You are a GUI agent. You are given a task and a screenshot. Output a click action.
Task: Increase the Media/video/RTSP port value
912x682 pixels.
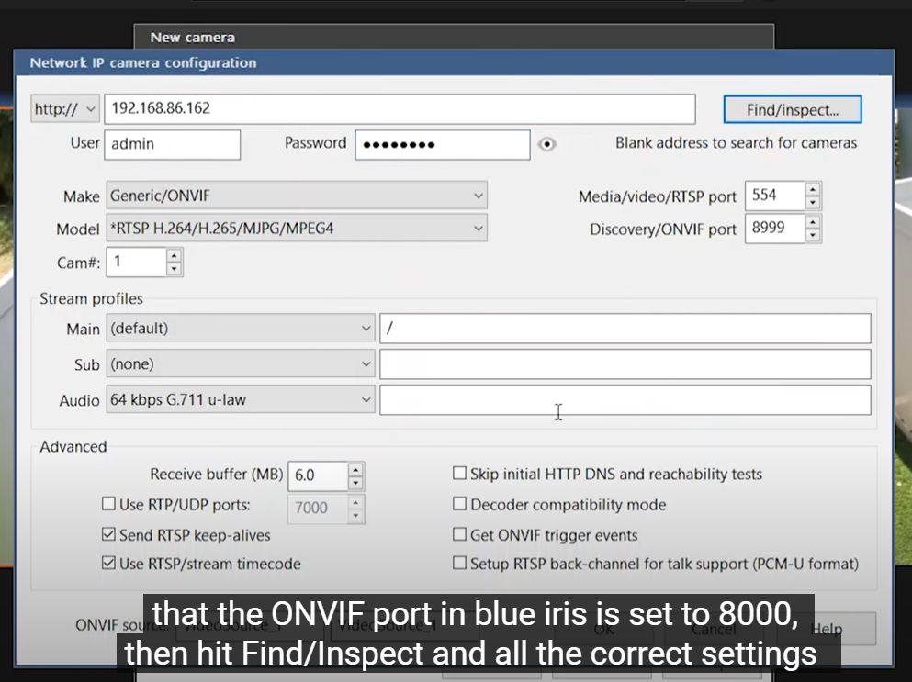coord(812,189)
